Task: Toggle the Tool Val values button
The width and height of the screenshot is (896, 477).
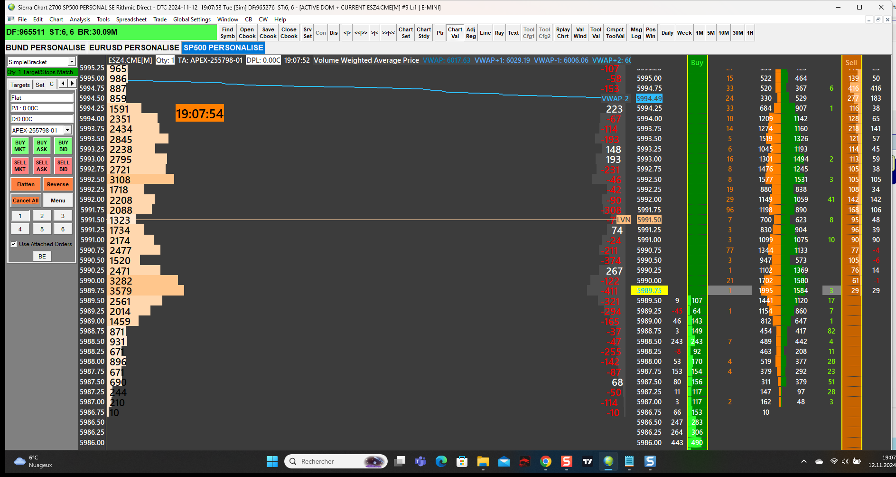Action: point(596,33)
